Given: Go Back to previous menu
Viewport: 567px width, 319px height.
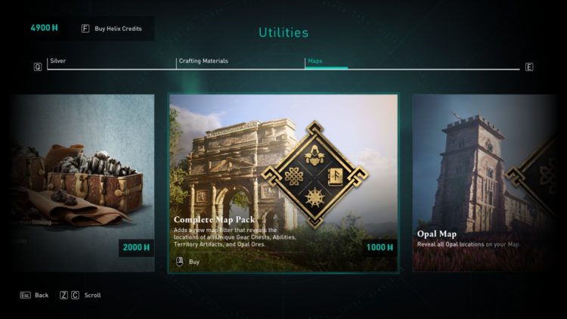Looking at the screenshot, I should (42, 295).
